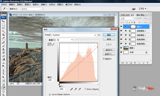Image resolution: width=160 pixels, height=96 pixels.
Task: Hide the 曲线 1 layer
Action: point(121,26)
